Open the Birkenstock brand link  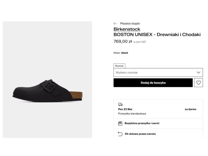tap(127, 29)
